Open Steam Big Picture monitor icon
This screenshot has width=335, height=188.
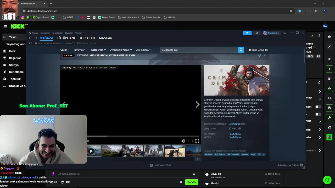285,33
